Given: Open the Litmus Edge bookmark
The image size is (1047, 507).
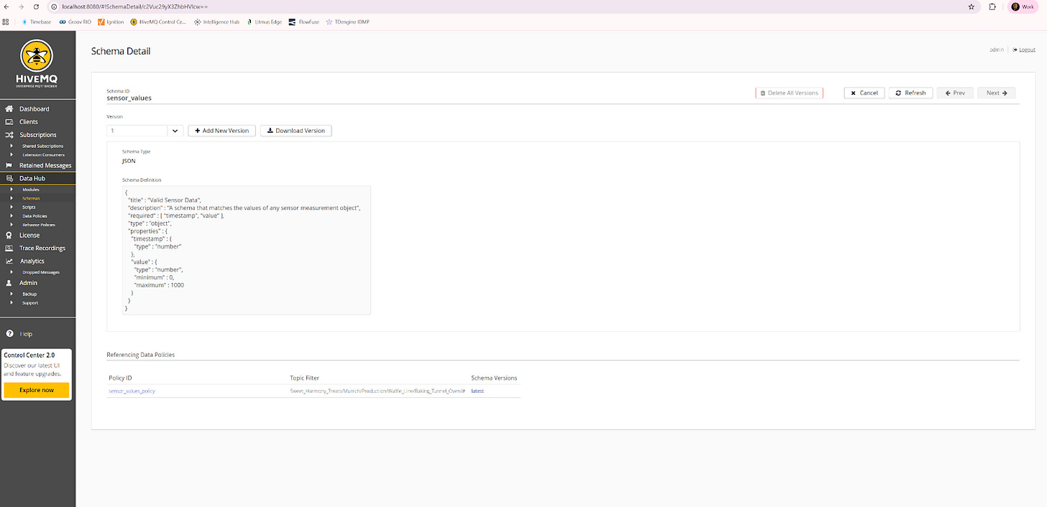Looking at the screenshot, I should coord(264,22).
